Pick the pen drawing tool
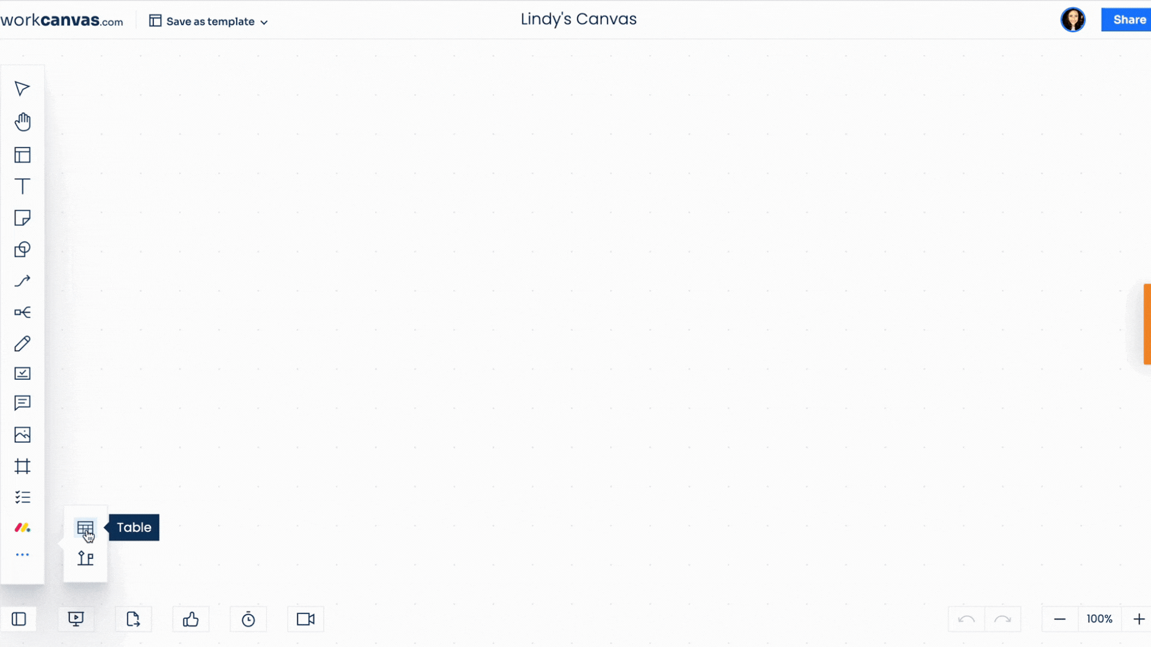Viewport: 1151px width, 647px height. coord(22,343)
